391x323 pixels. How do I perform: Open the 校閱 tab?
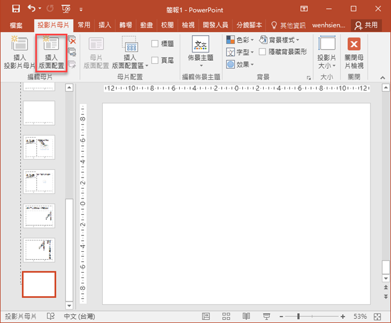[167, 25]
